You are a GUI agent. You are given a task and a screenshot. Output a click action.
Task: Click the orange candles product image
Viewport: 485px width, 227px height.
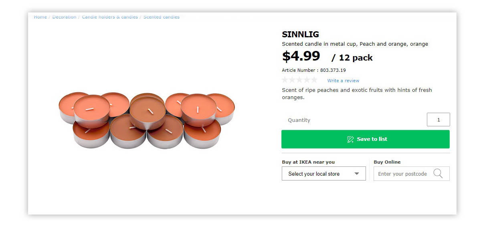click(x=147, y=120)
